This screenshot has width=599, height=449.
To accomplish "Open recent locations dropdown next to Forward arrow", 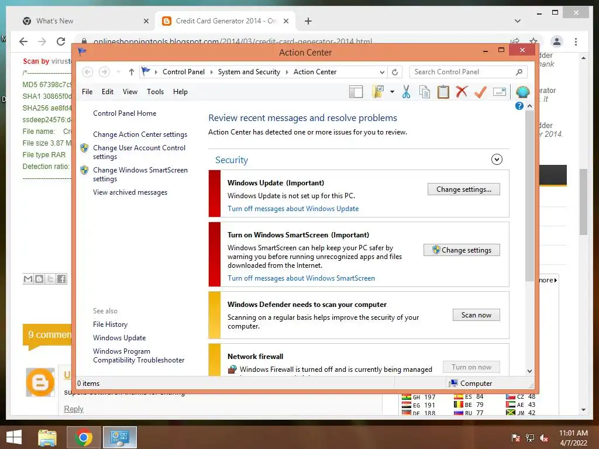I will (x=118, y=72).
